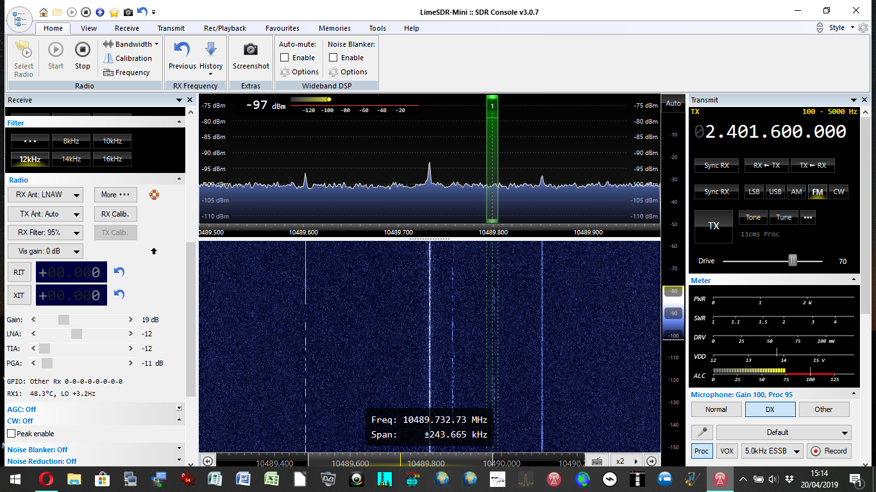This screenshot has height=492, width=876.
Task: Click the lifebuoy help icon
Action: point(154,195)
